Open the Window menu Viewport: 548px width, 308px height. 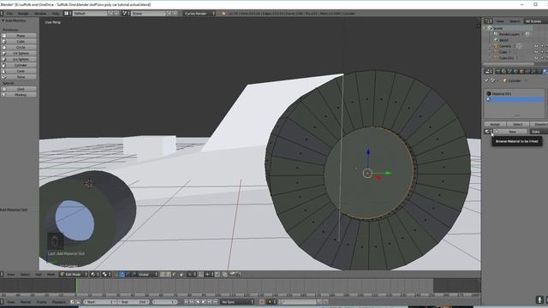[40, 14]
